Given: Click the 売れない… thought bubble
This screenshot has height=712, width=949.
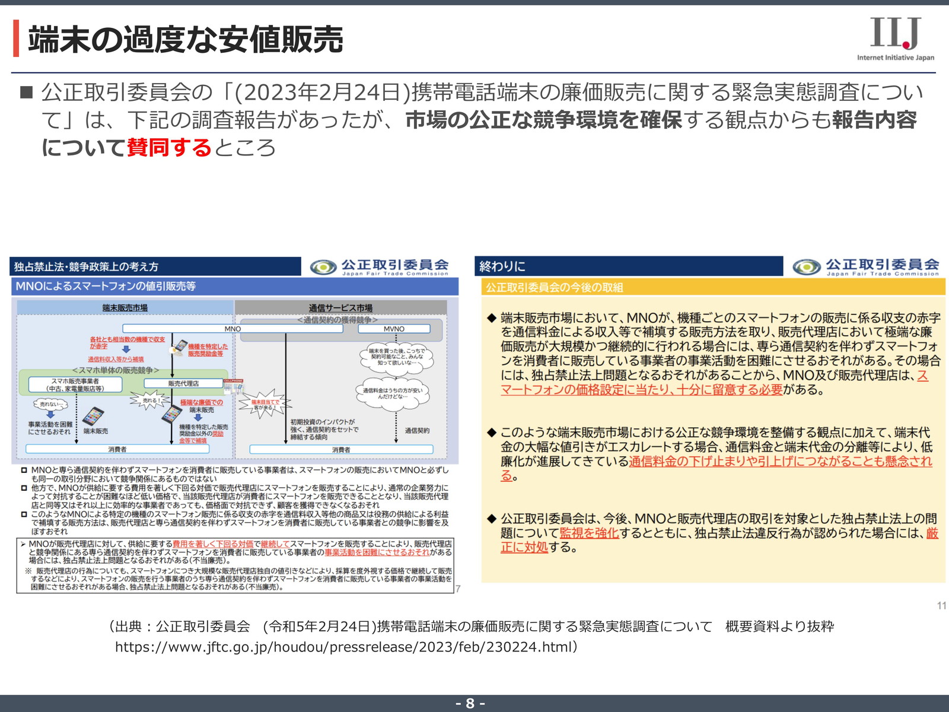Looking at the screenshot, I should coord(50,405).
